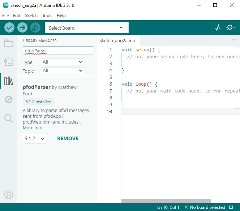Open the Edit menu
Viewport: 240px width, 211px height.
pos(17,16)
